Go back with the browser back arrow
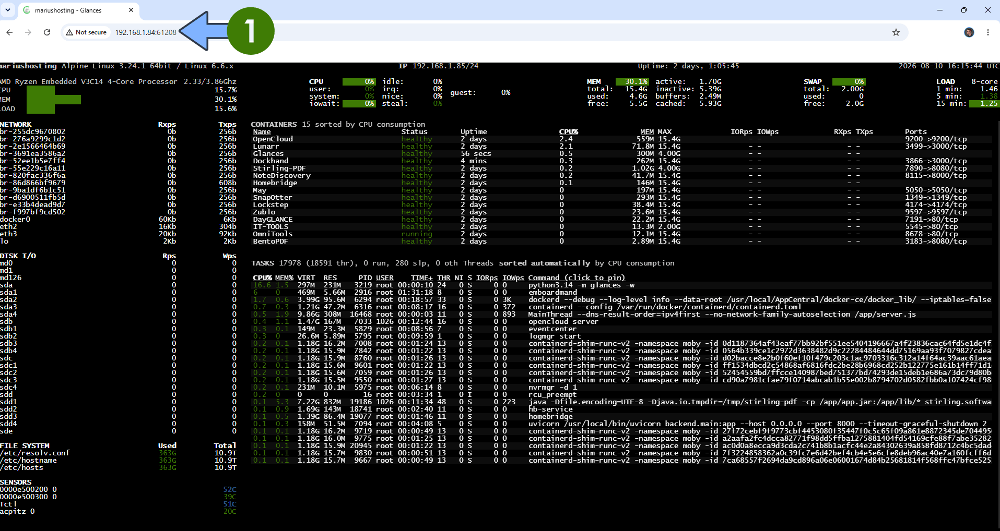Screen dimensions: 1000x531 9,32
